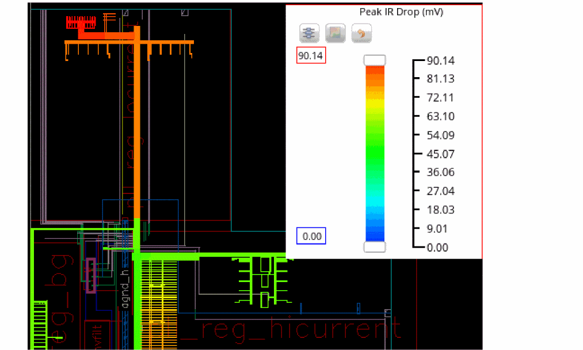Click the vertical orange power trunk
This screenshot has width=583, height=350.
click(137, 123)
